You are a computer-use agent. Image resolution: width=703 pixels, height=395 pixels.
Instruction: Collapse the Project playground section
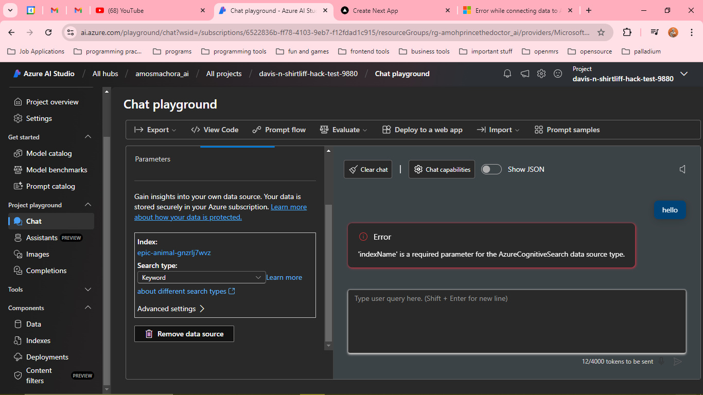[88, 205]
